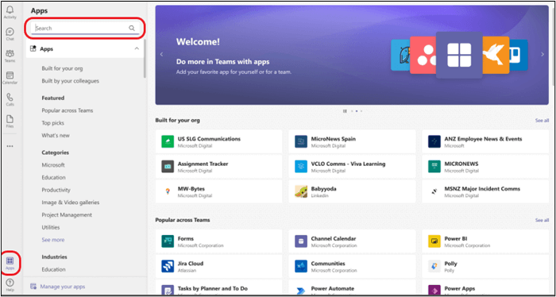Click the left panel scrollbar
Image resolution: width=556 pixels, height=297 pixels.
tap(145, 60)
